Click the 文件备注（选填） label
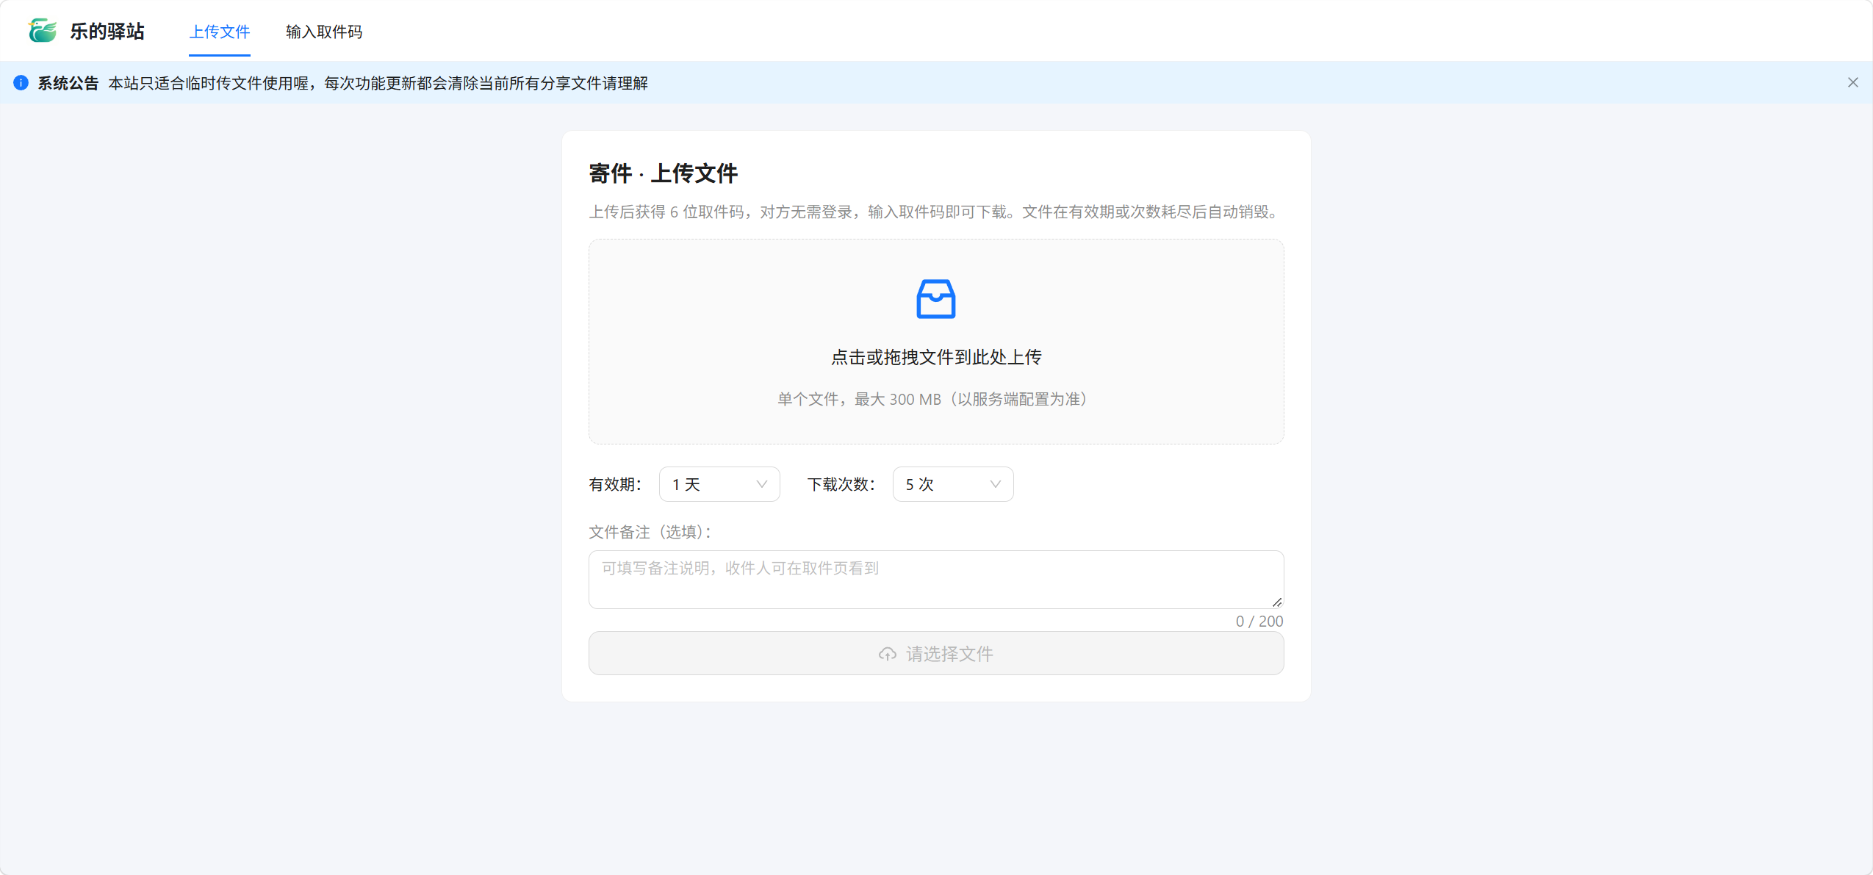The image size is (1873, 875). click(651, 532)
